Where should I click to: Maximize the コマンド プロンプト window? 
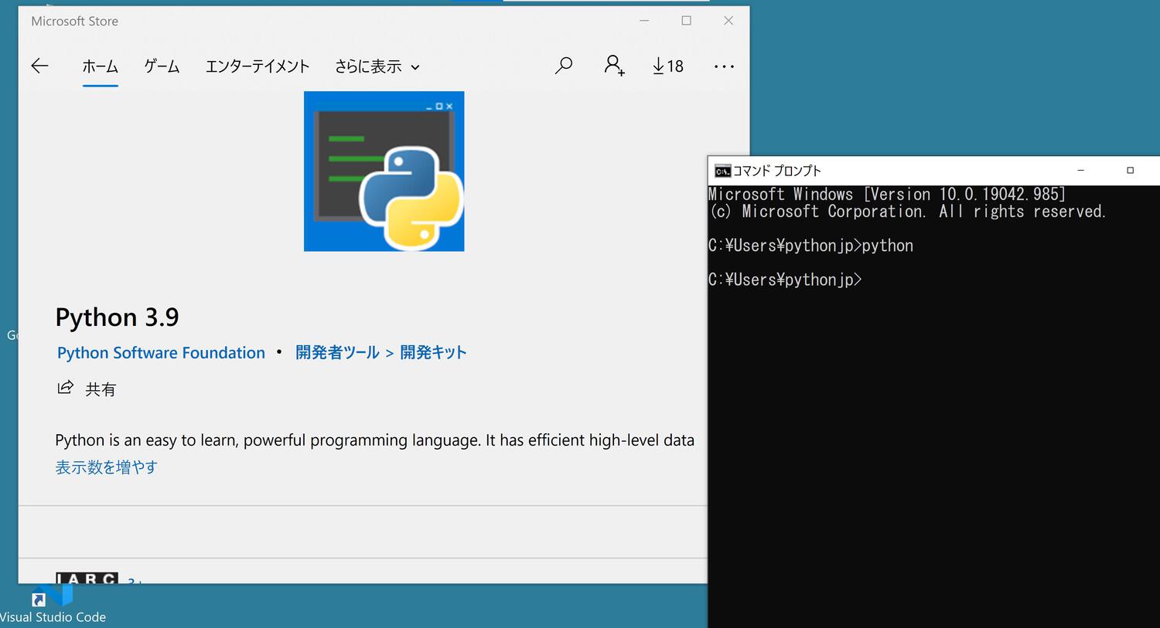click(1130, 171)
